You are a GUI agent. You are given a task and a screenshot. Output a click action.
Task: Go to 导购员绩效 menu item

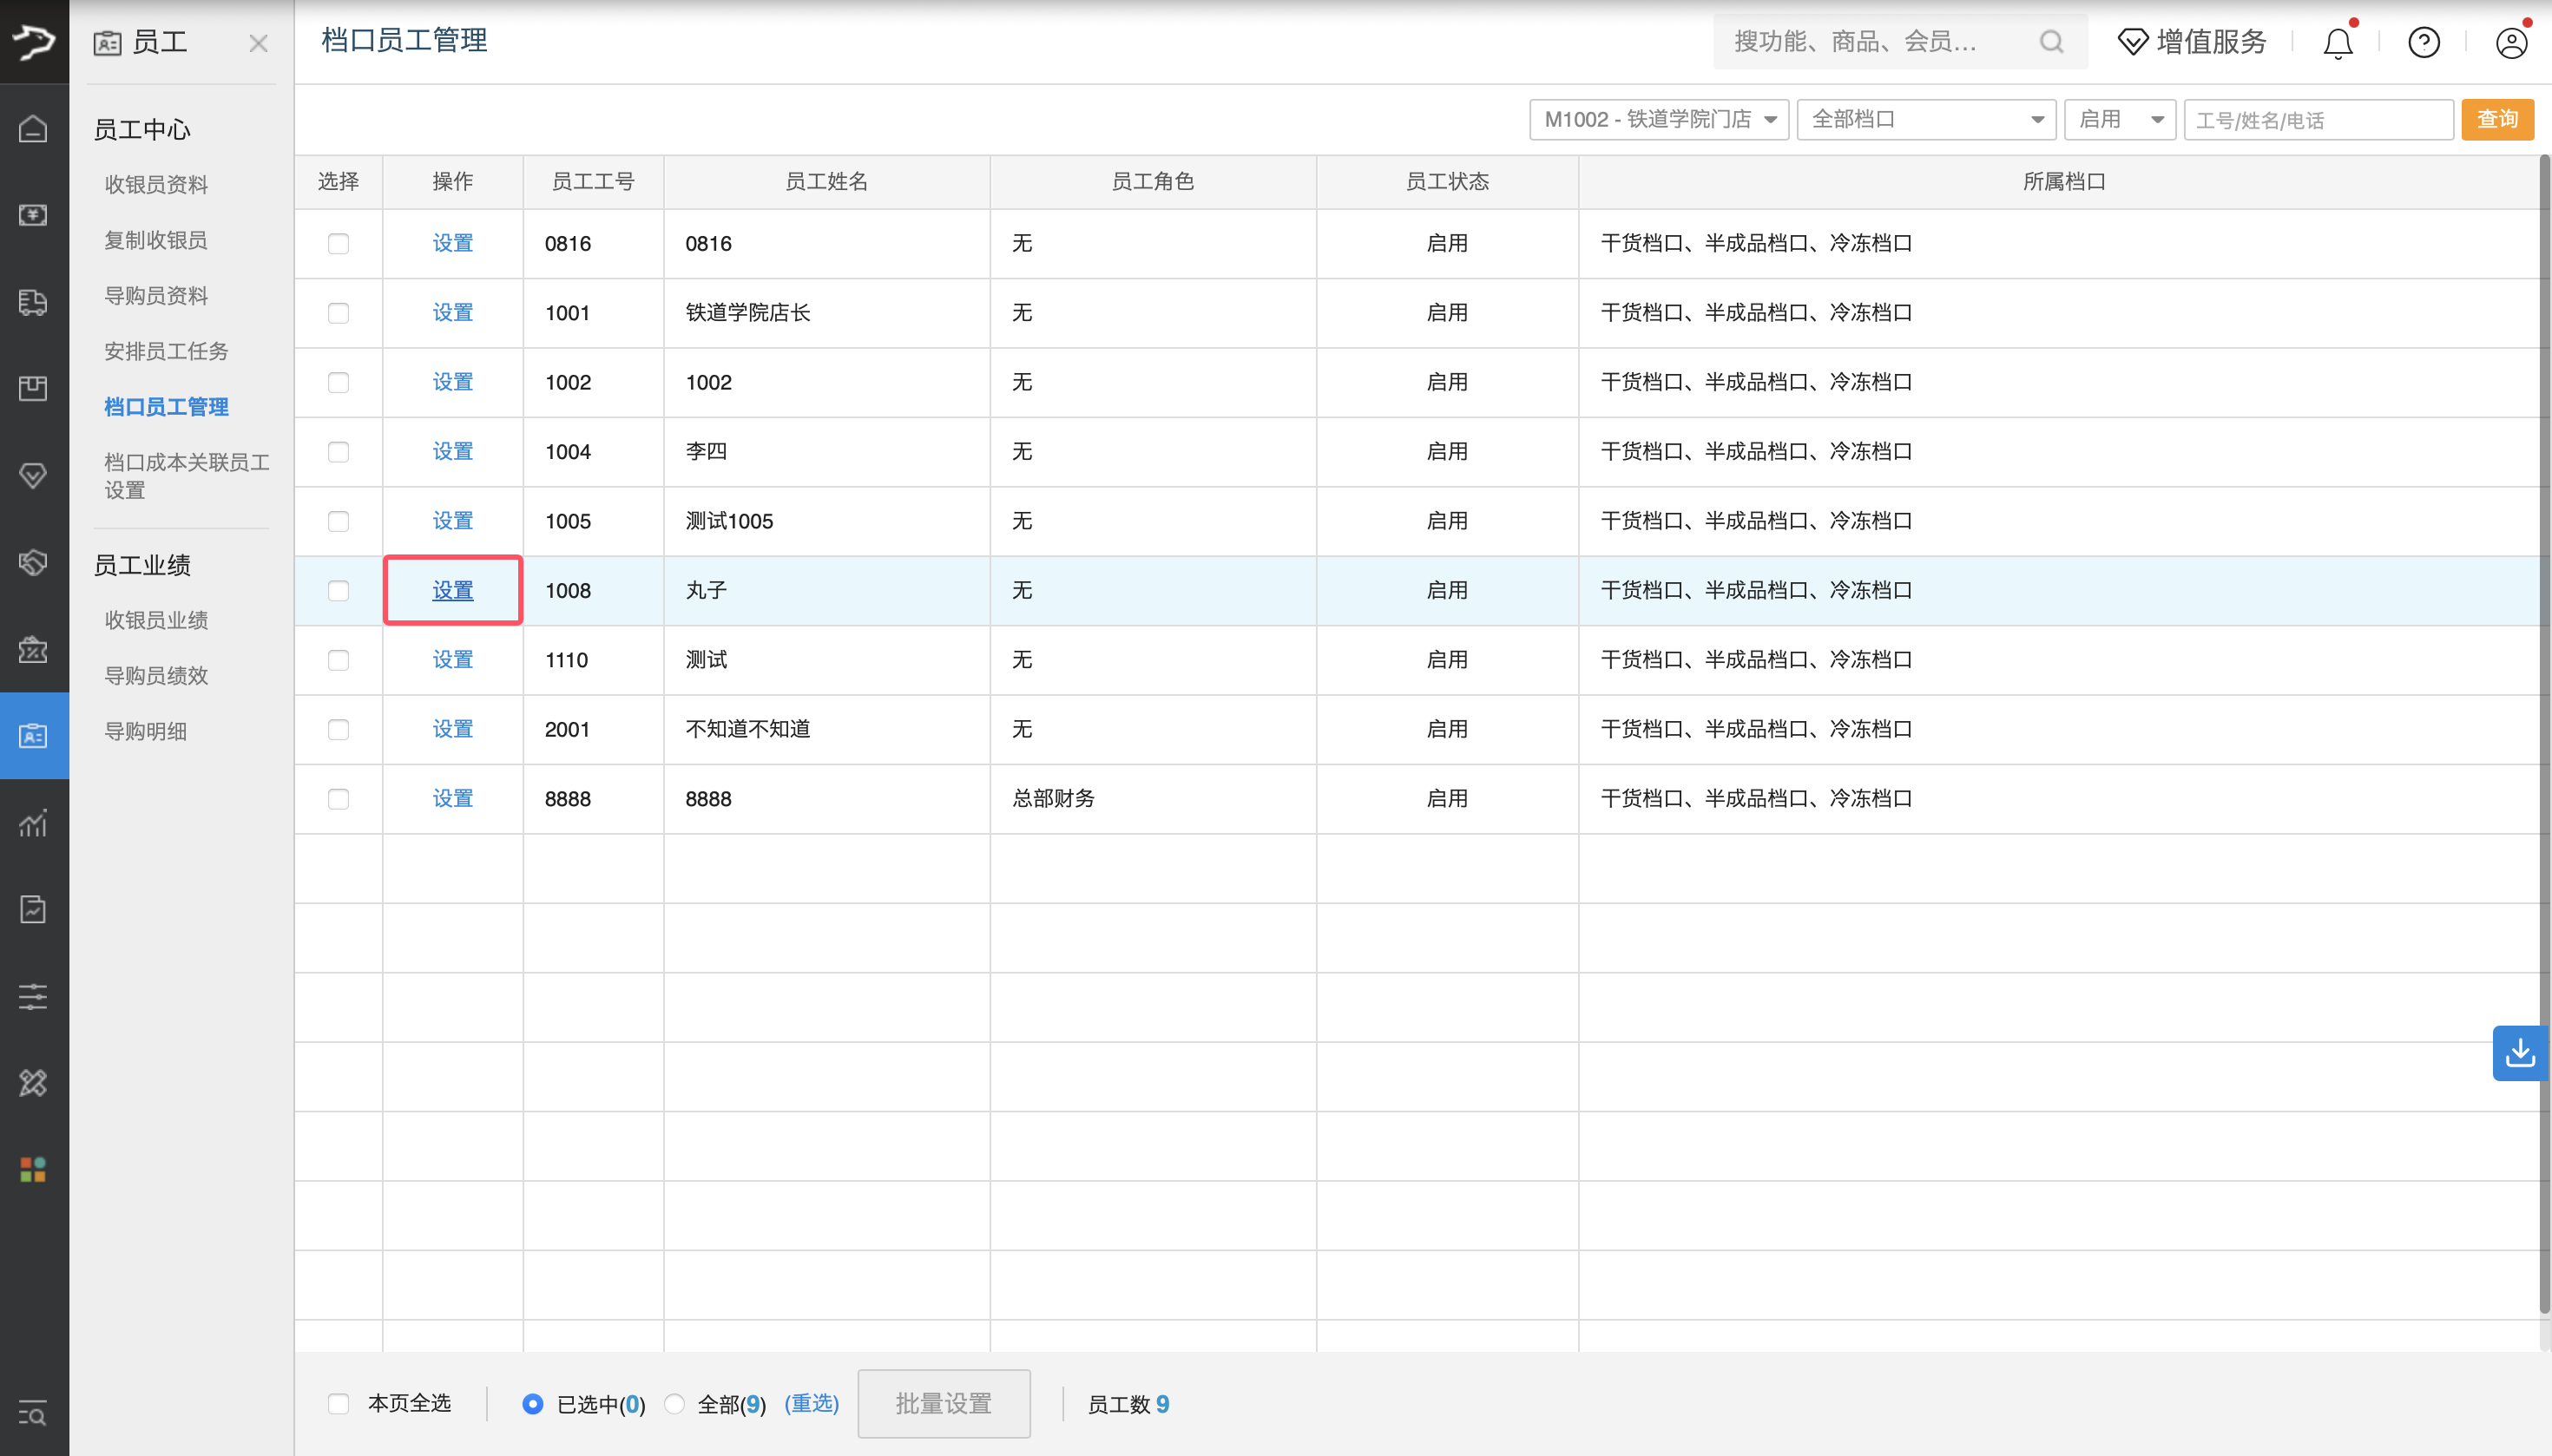tap(156, 676)
